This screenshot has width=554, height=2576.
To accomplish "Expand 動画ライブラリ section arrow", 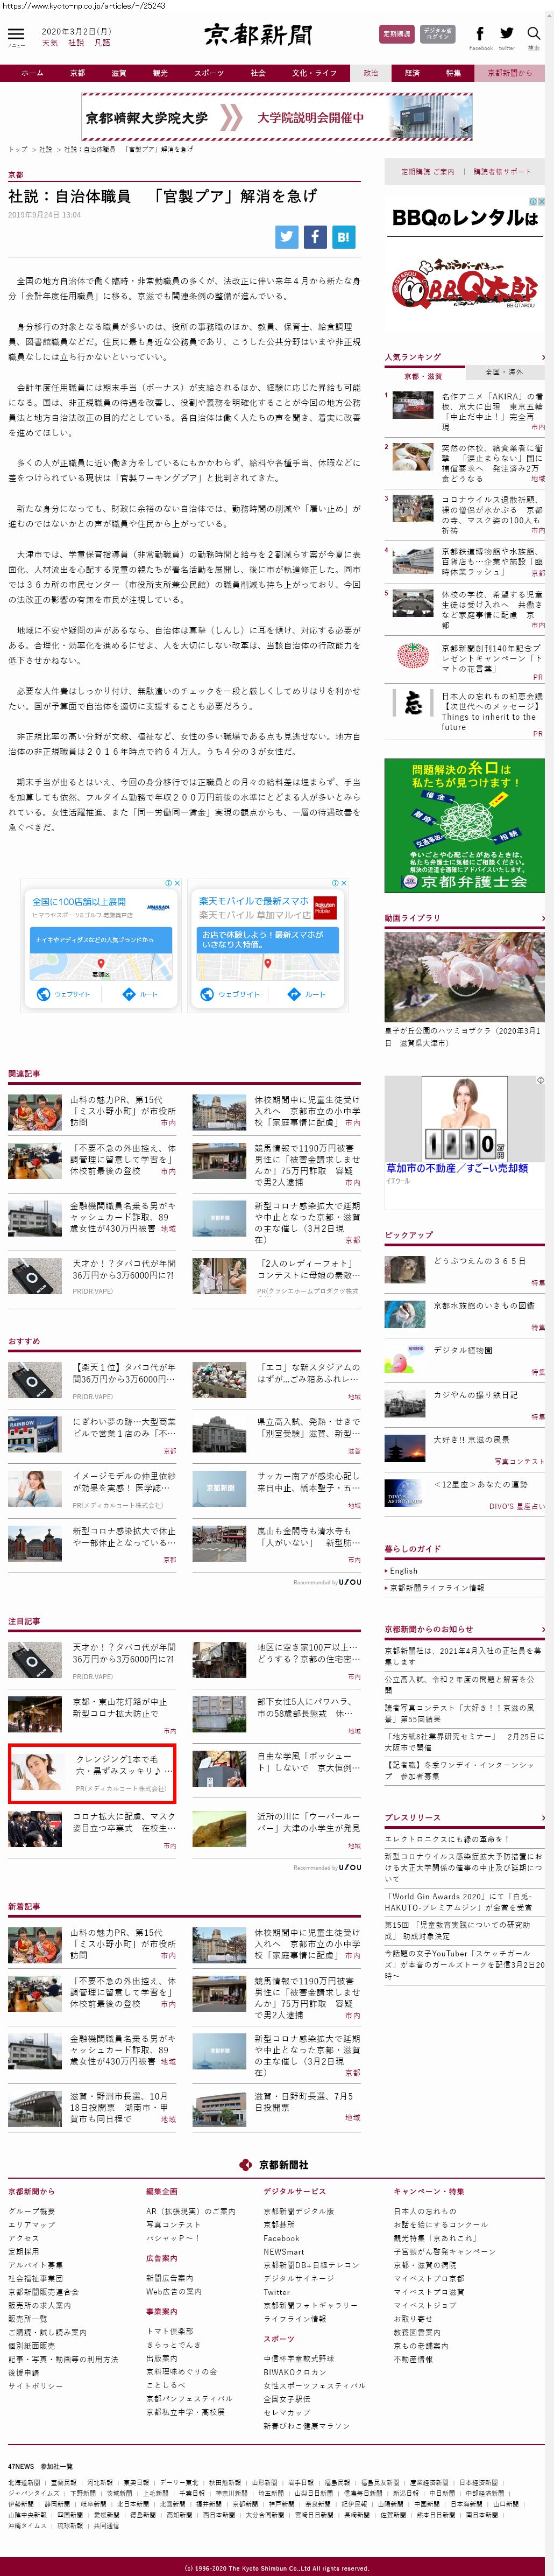I will [x=543, y=917].
